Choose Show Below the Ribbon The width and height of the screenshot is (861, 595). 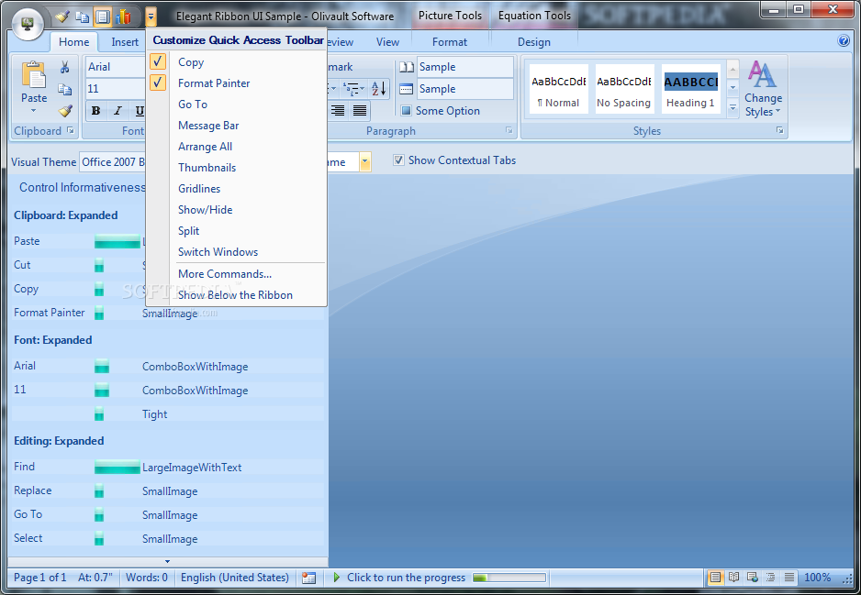[x=235, y=295]
